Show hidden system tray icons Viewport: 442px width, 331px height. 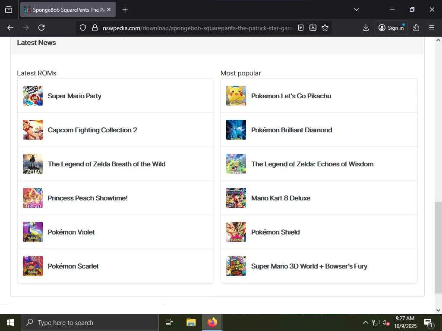[365, 322]
